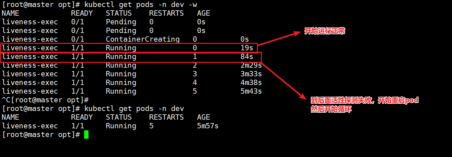Click "liveness-exec" in the 84s row
The image size is (452, 157).
(30, 57)
